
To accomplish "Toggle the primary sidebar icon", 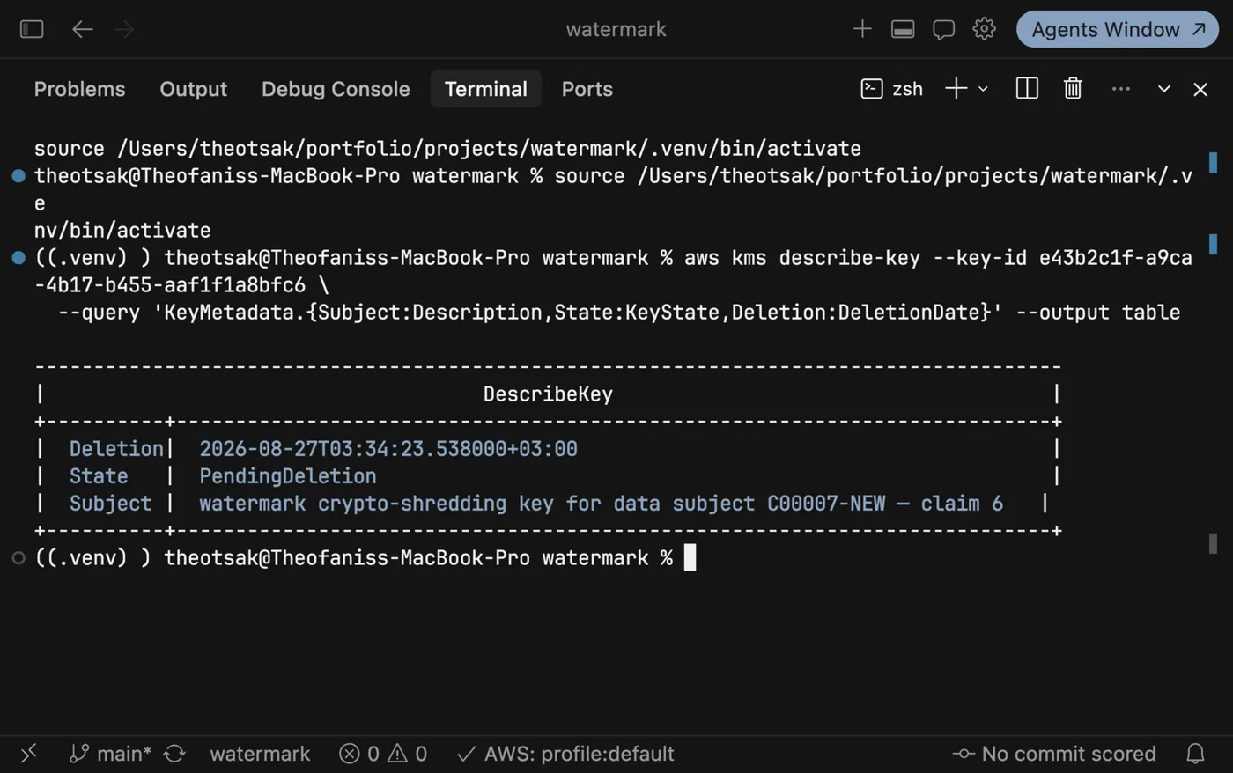I will click(32, 29).
